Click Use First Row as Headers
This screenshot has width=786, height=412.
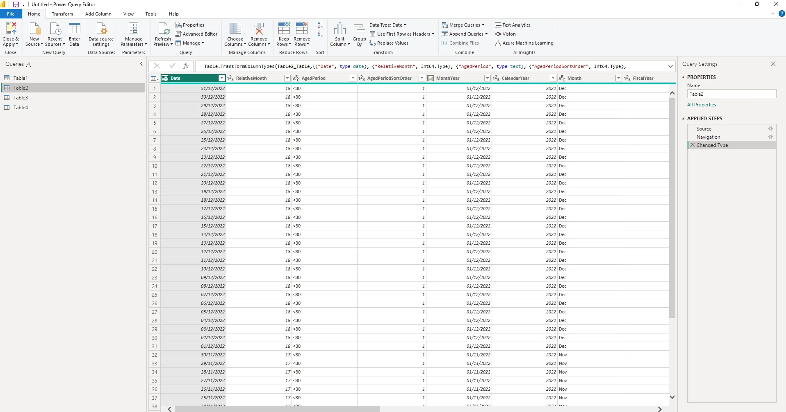pos(402,34)
